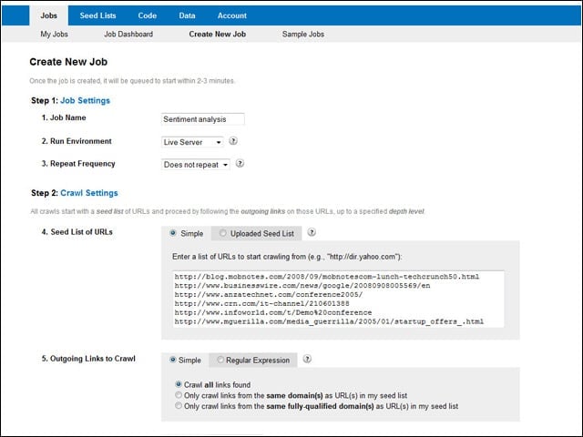
Task: Click the blog.mobnotes.com URL line
Action: 327,277
